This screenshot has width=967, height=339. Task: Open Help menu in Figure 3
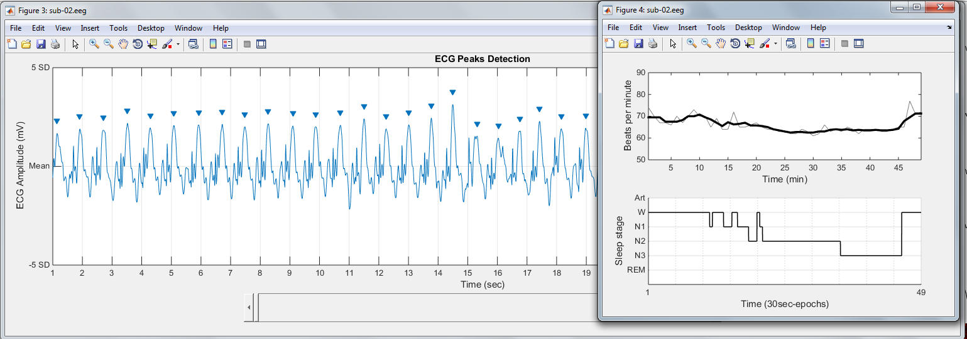click(x=221, y=28)
